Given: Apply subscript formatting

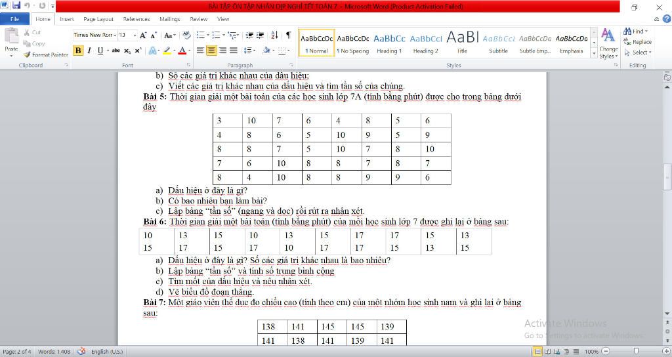Looking at the screenshot, I should [127, 51].
